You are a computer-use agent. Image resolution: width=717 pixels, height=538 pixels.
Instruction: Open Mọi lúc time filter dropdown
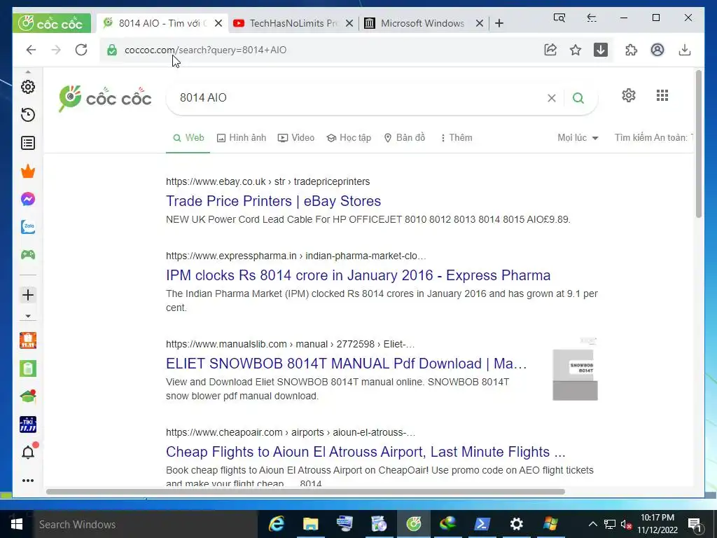[x=578, y=138]
